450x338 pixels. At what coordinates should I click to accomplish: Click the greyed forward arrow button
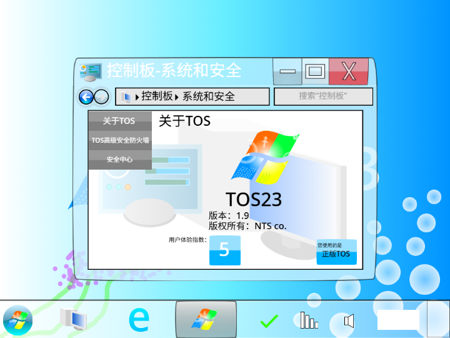click(102, 97)
